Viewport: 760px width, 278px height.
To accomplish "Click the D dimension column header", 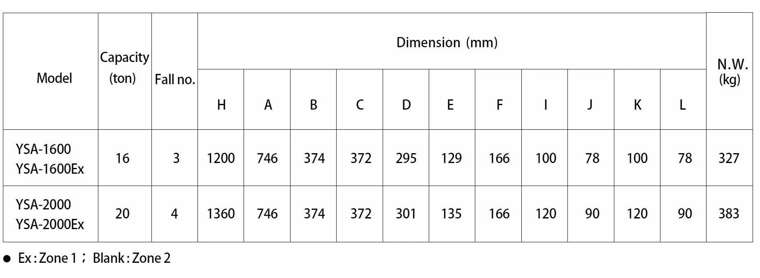I will [x=406, y=105].
